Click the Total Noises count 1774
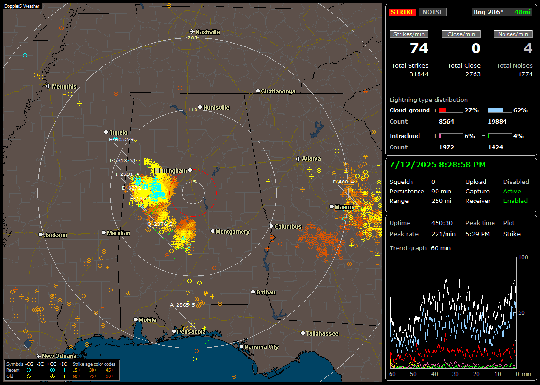Viewport: 540px width, 385px height. tap(525, 74)
